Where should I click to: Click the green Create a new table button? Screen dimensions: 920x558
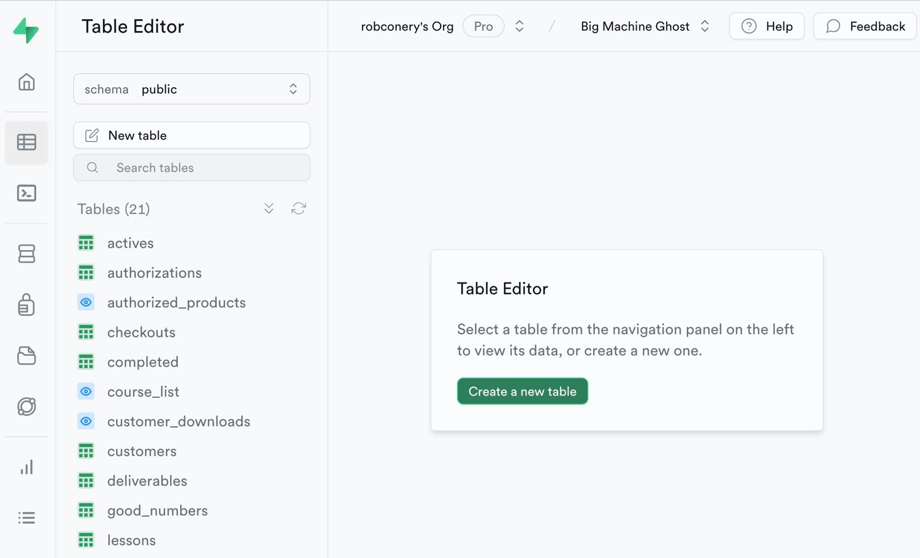click(x=522, y=391)
